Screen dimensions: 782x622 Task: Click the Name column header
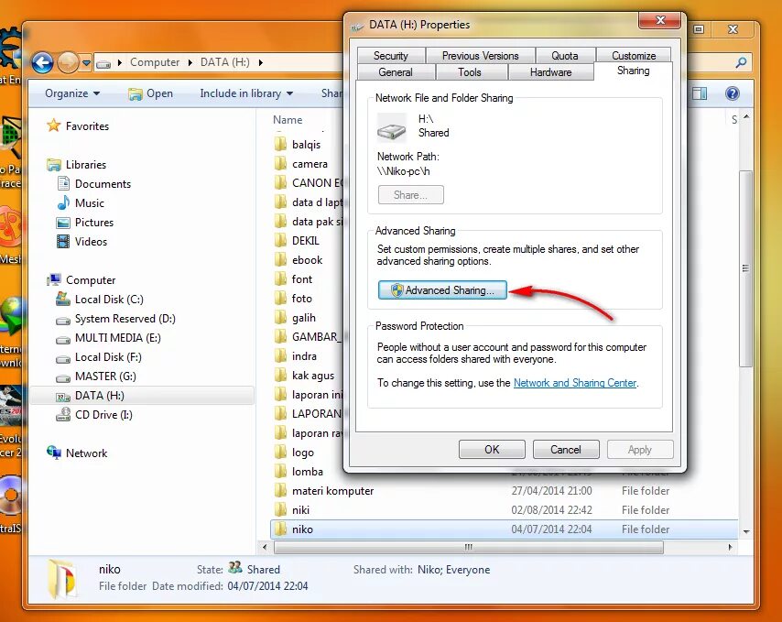(288, 120)
